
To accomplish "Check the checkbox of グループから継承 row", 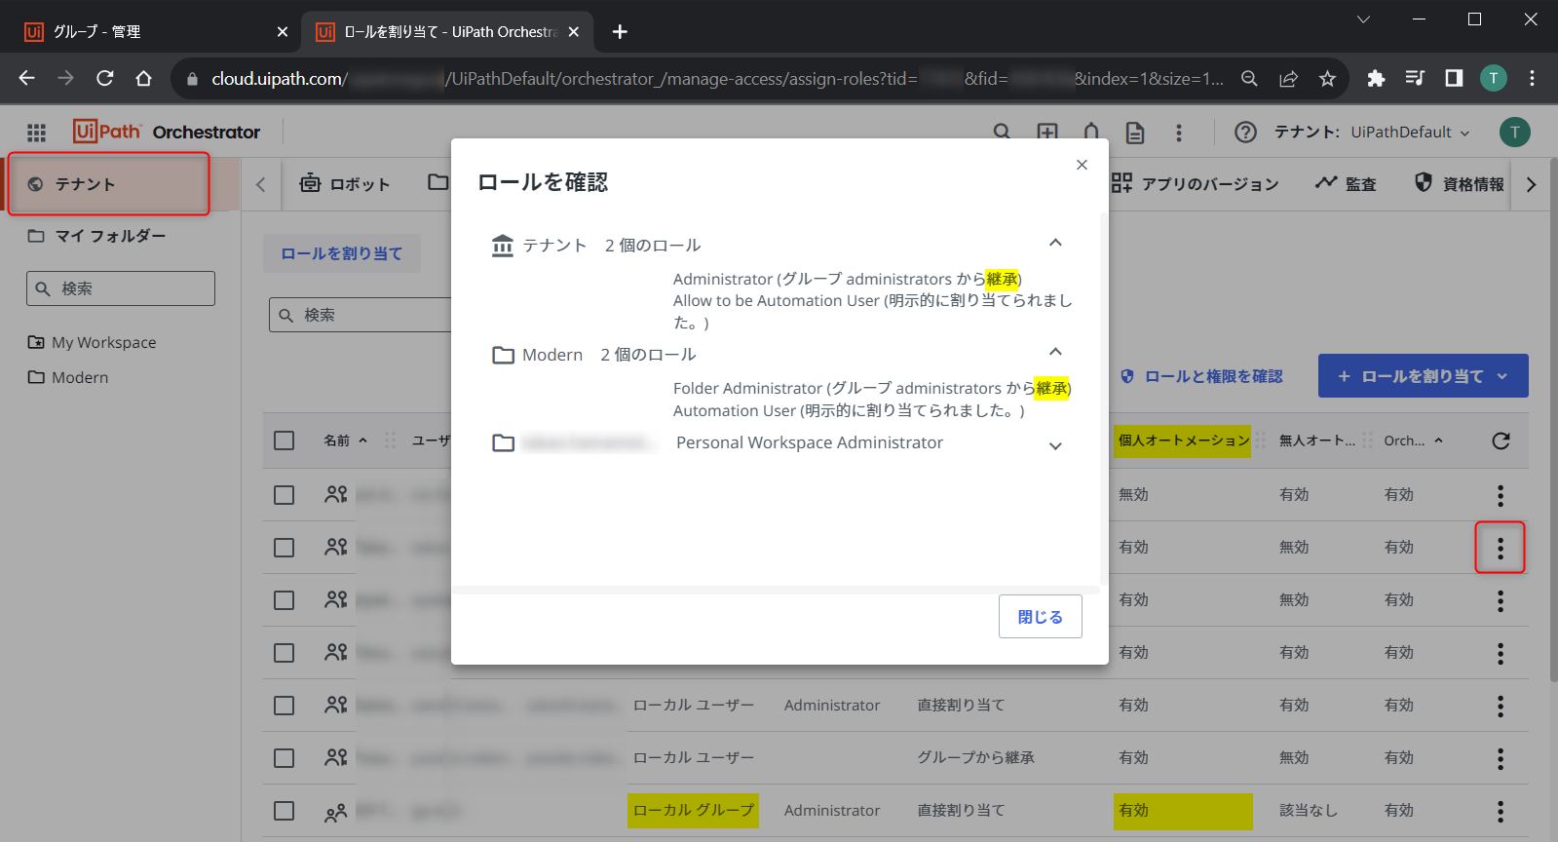I will (285, 758).
